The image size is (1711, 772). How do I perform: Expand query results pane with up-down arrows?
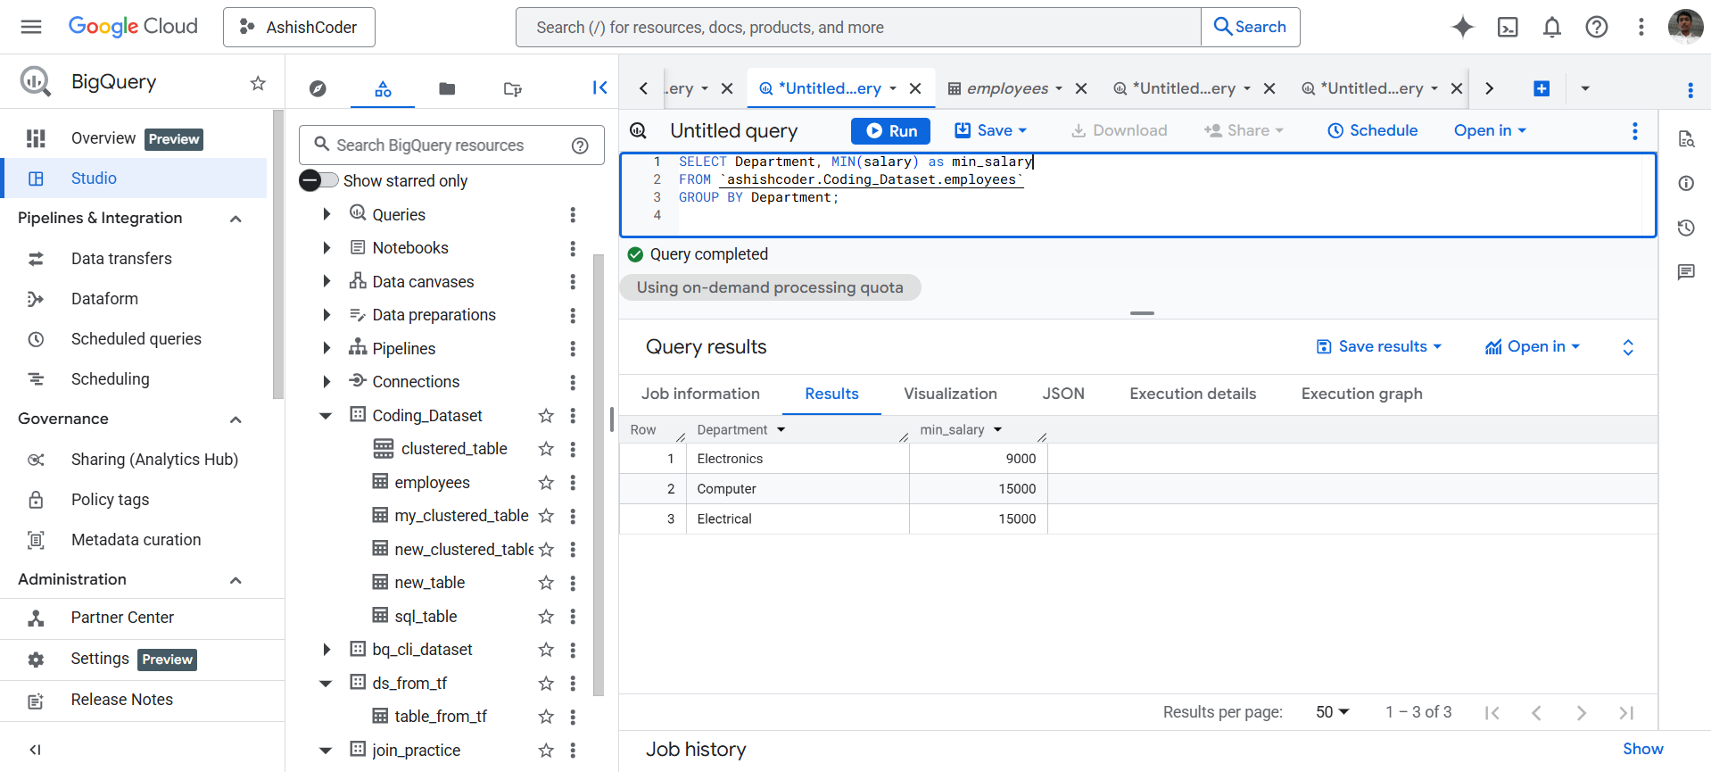click(x=1628, y=347)
